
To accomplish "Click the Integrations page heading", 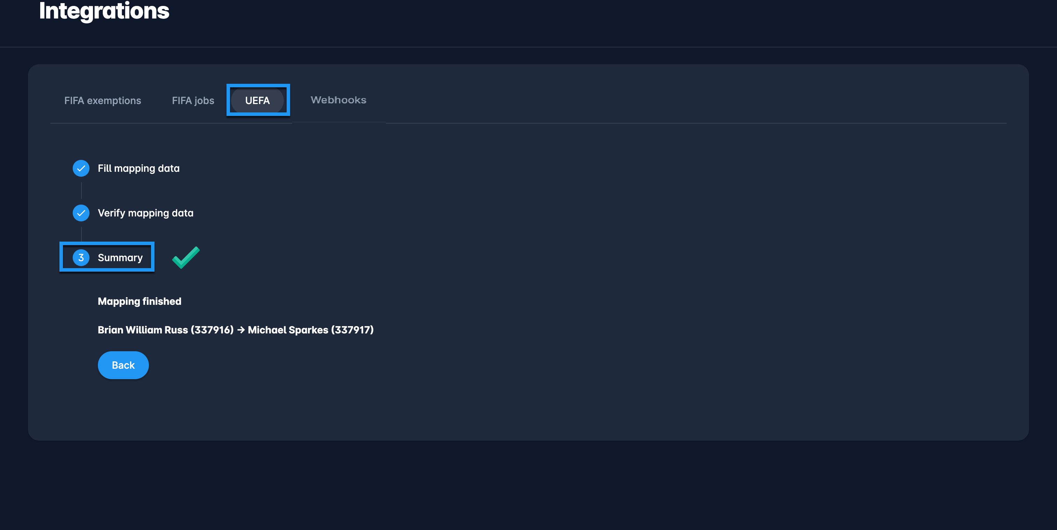I will point(104,11).
